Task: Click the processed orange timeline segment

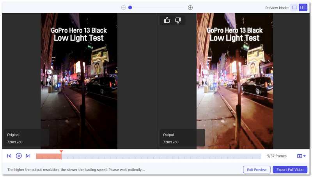Action: click(49, 156)
